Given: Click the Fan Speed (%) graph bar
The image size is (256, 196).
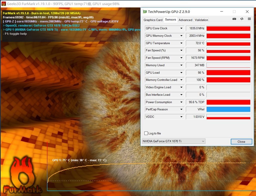Looking at the screenshot, I should tap(228, 50).
